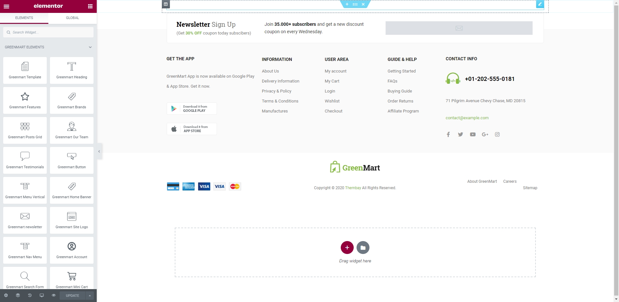Open the save options arrow beside Update

(x=90, y=296)
